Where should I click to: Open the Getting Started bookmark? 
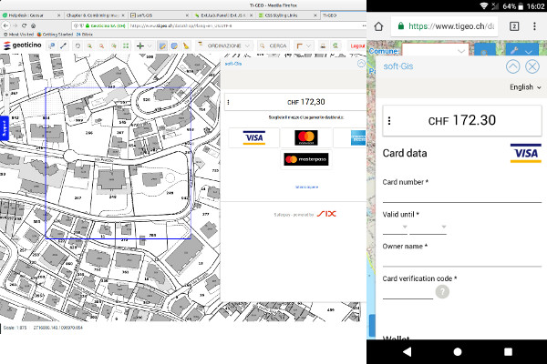coord(55,35)
